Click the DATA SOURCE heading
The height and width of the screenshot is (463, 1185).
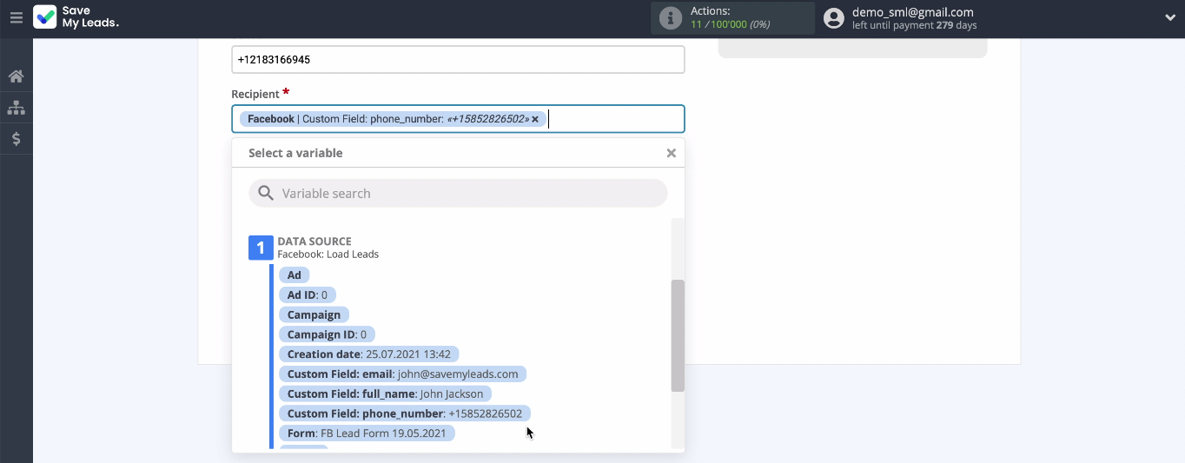pyautogui.click(x=314, y=241)
